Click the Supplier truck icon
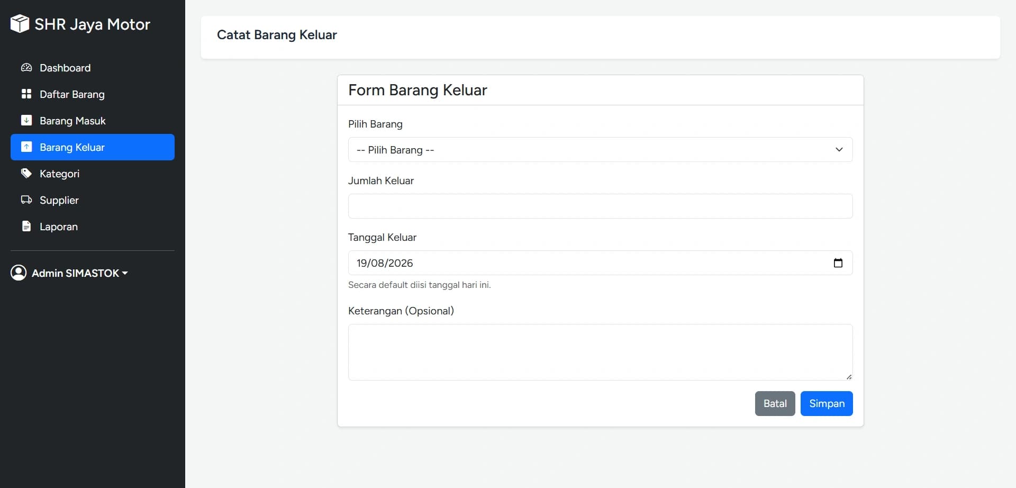The width and height of the screenshot is (1016, 488). tap(26, 200)
